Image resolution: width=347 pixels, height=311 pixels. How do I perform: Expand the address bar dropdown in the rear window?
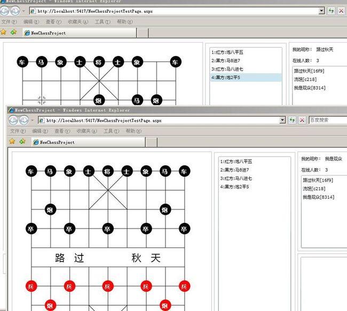click(x=321, y=11)
